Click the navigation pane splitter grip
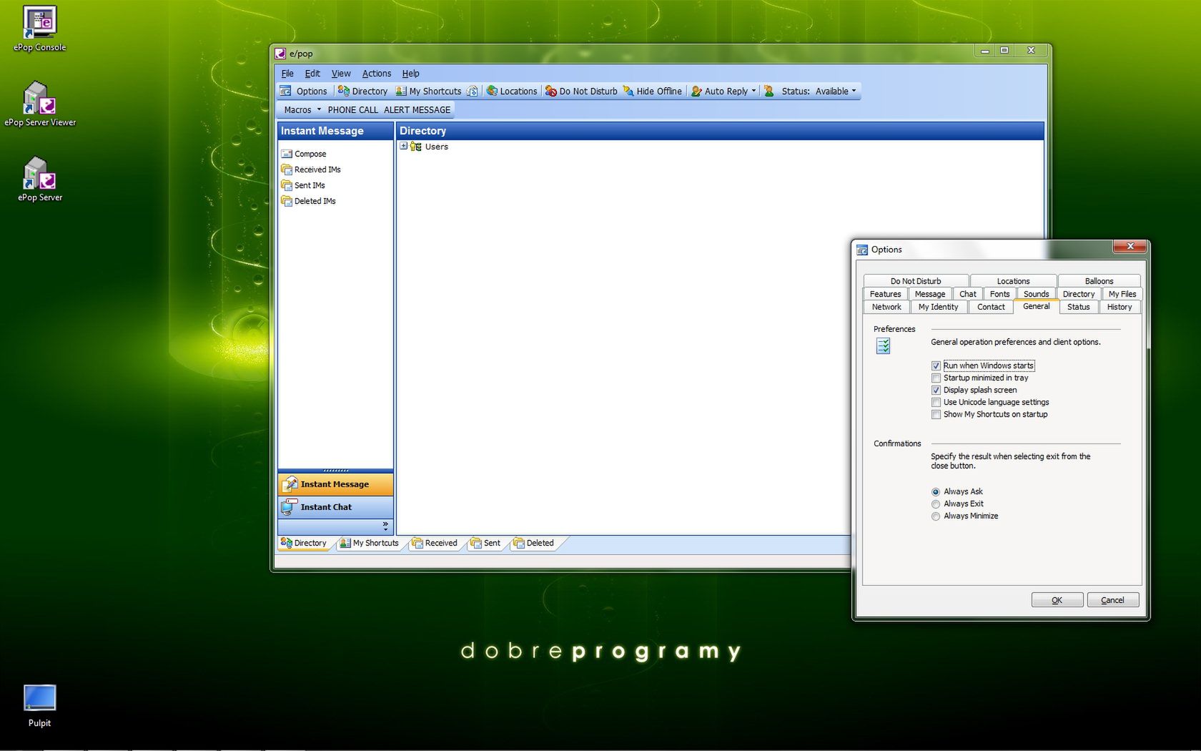Image resolution: width=1201 pixels, height=751 pixels. pos(335,470)
